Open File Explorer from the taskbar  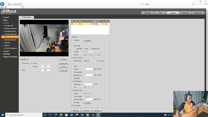click(61, 115)
